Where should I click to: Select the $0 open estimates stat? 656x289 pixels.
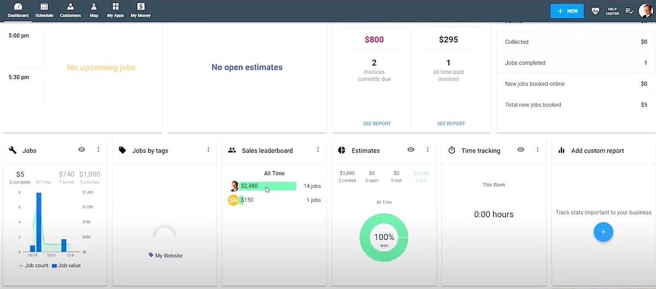[372, 176]
